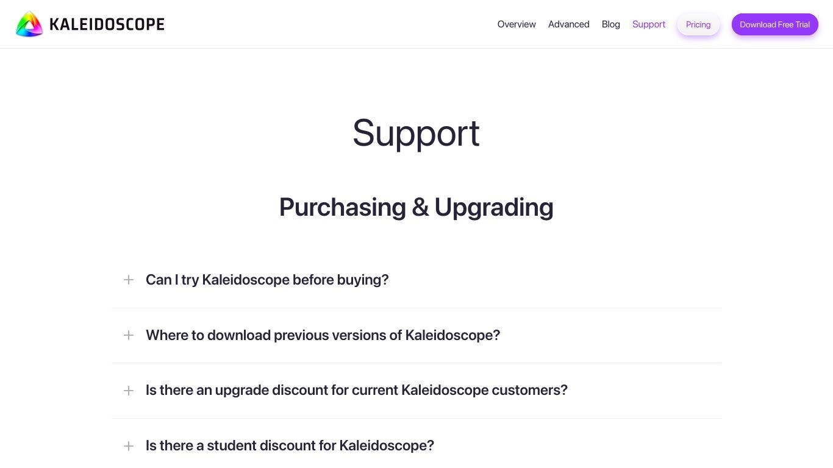Click the Kaleidoscope prism logo icon
Viewport: 833px width, 468px height.
pos(29,24)
